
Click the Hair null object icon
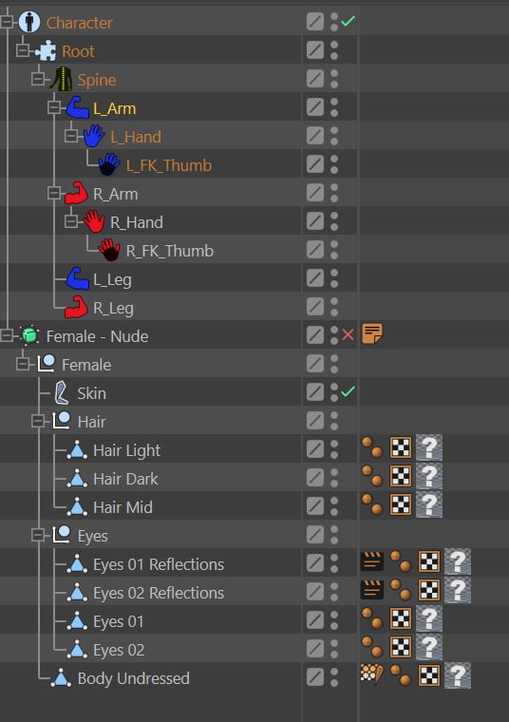tap(61, 421)
